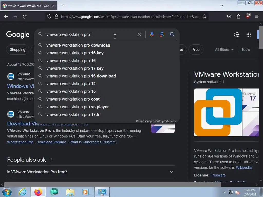Open the list all tabs dropdown
The height and width of the screenshot is (197, 263).
(x=222, y=6)
